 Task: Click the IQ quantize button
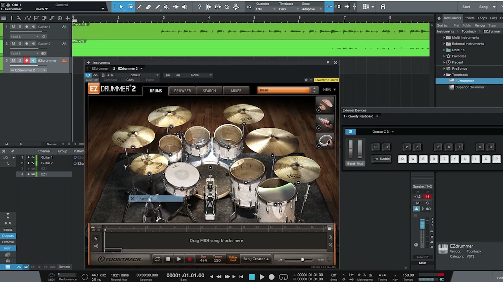point(249,7)
